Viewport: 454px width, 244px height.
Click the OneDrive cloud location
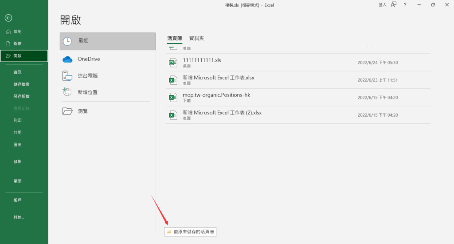(x=89, y=59)
